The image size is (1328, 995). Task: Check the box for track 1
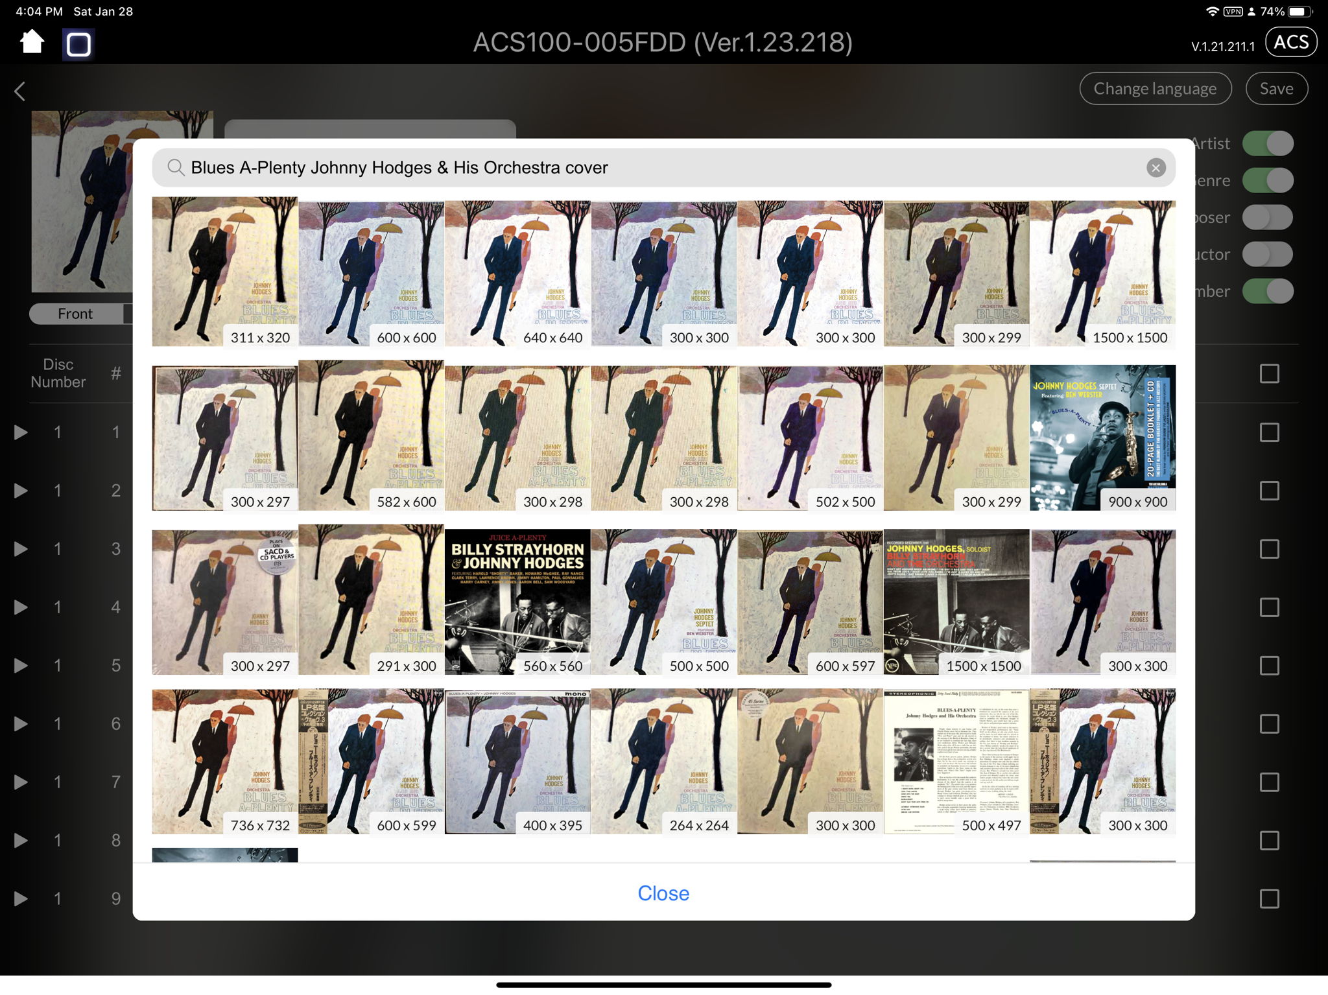pos(1269,432)
